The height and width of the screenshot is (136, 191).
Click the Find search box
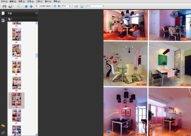pos(95,6)
